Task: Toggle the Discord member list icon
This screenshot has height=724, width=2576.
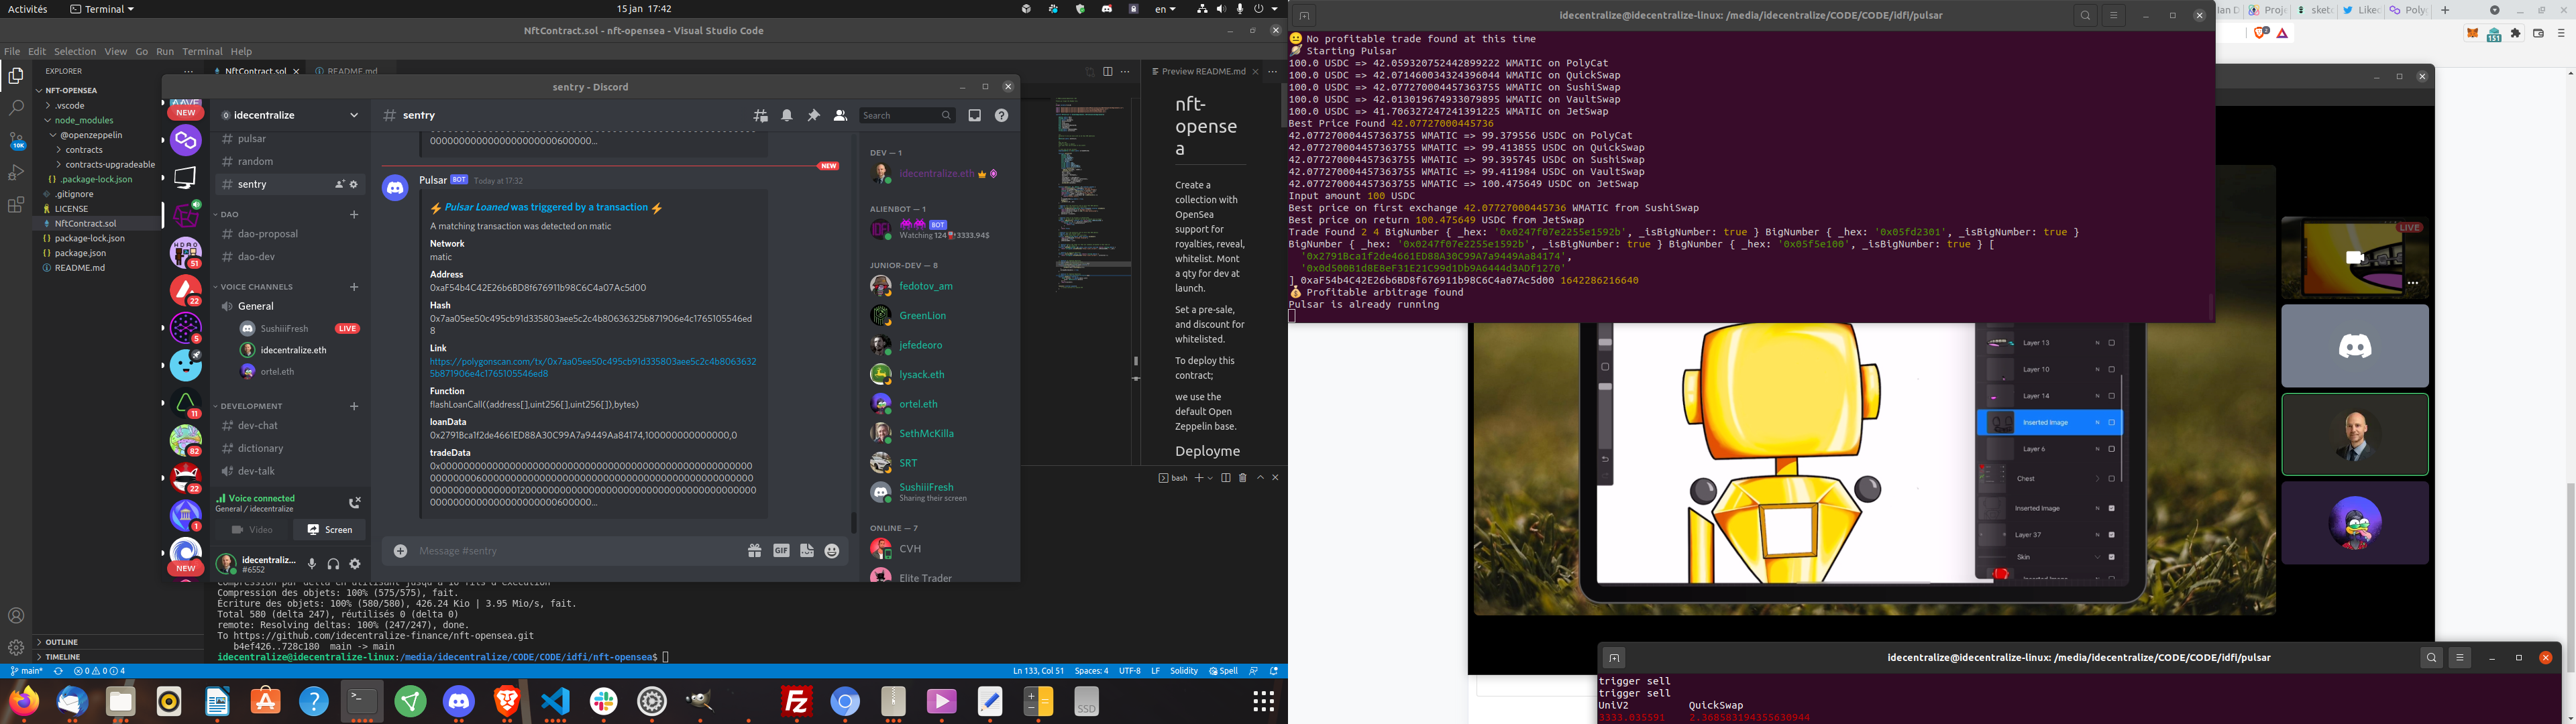Action: coord(841,116)
